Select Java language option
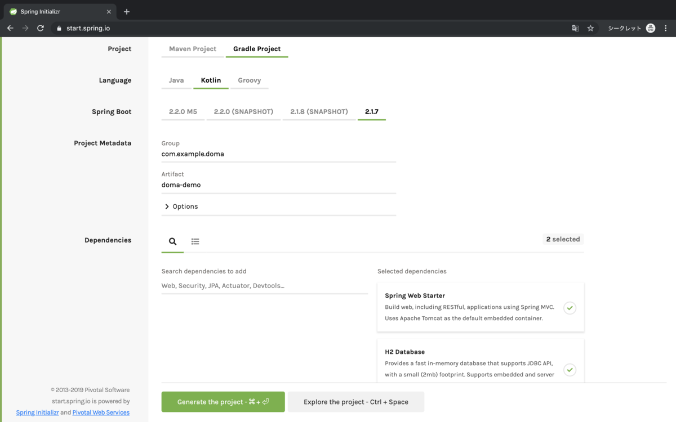Image resolution: width=676 pixels, height=422 pixels. click(176, 80)
